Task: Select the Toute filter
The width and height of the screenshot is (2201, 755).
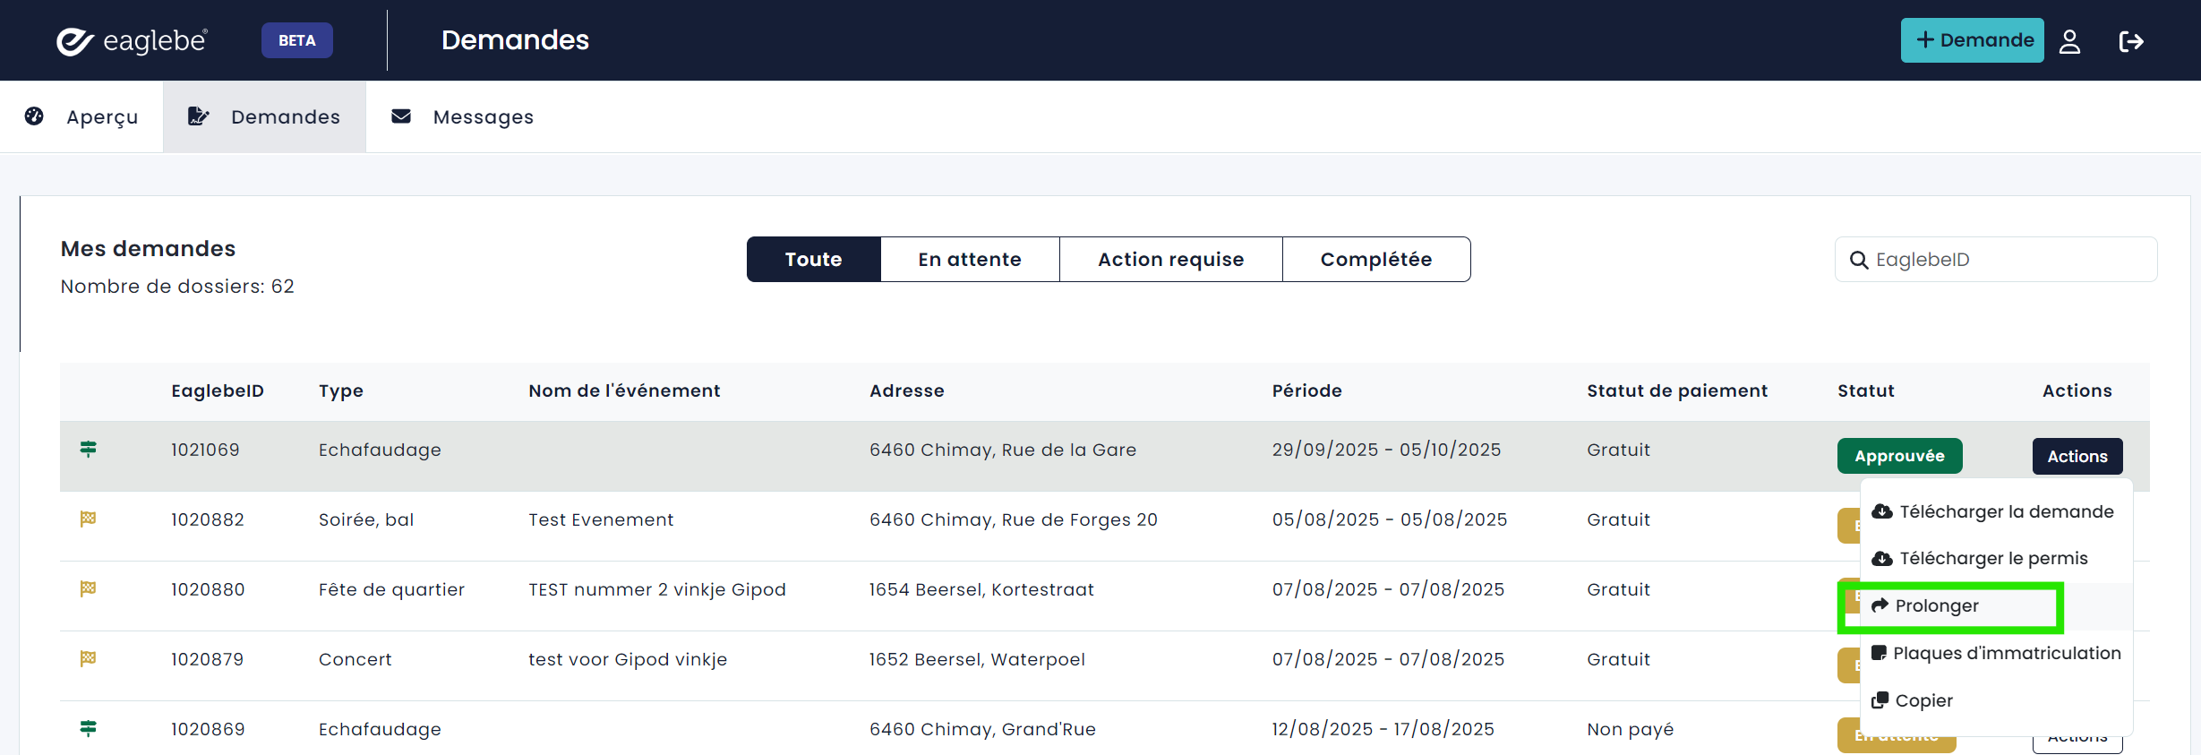Action: (814, 260)
